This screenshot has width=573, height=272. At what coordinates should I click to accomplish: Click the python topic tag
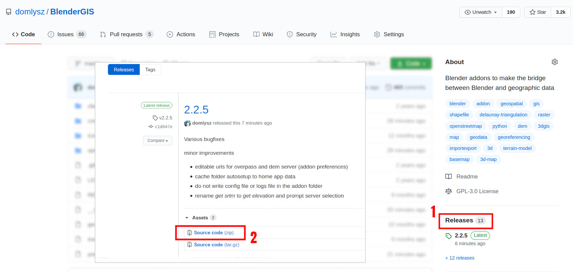(x=500, y=126)
